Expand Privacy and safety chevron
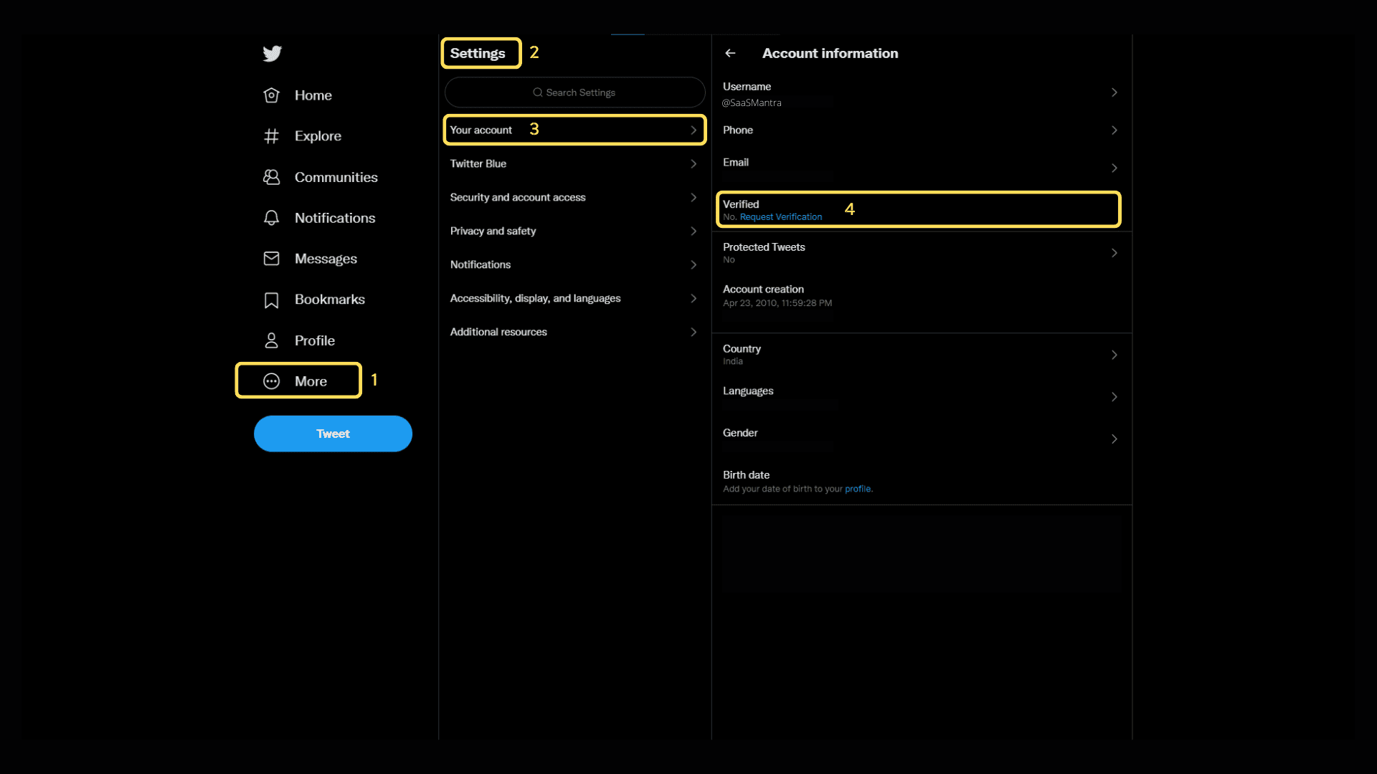Screen dimensions: 1377x774 pyautogui.click(x=694, y=231)
